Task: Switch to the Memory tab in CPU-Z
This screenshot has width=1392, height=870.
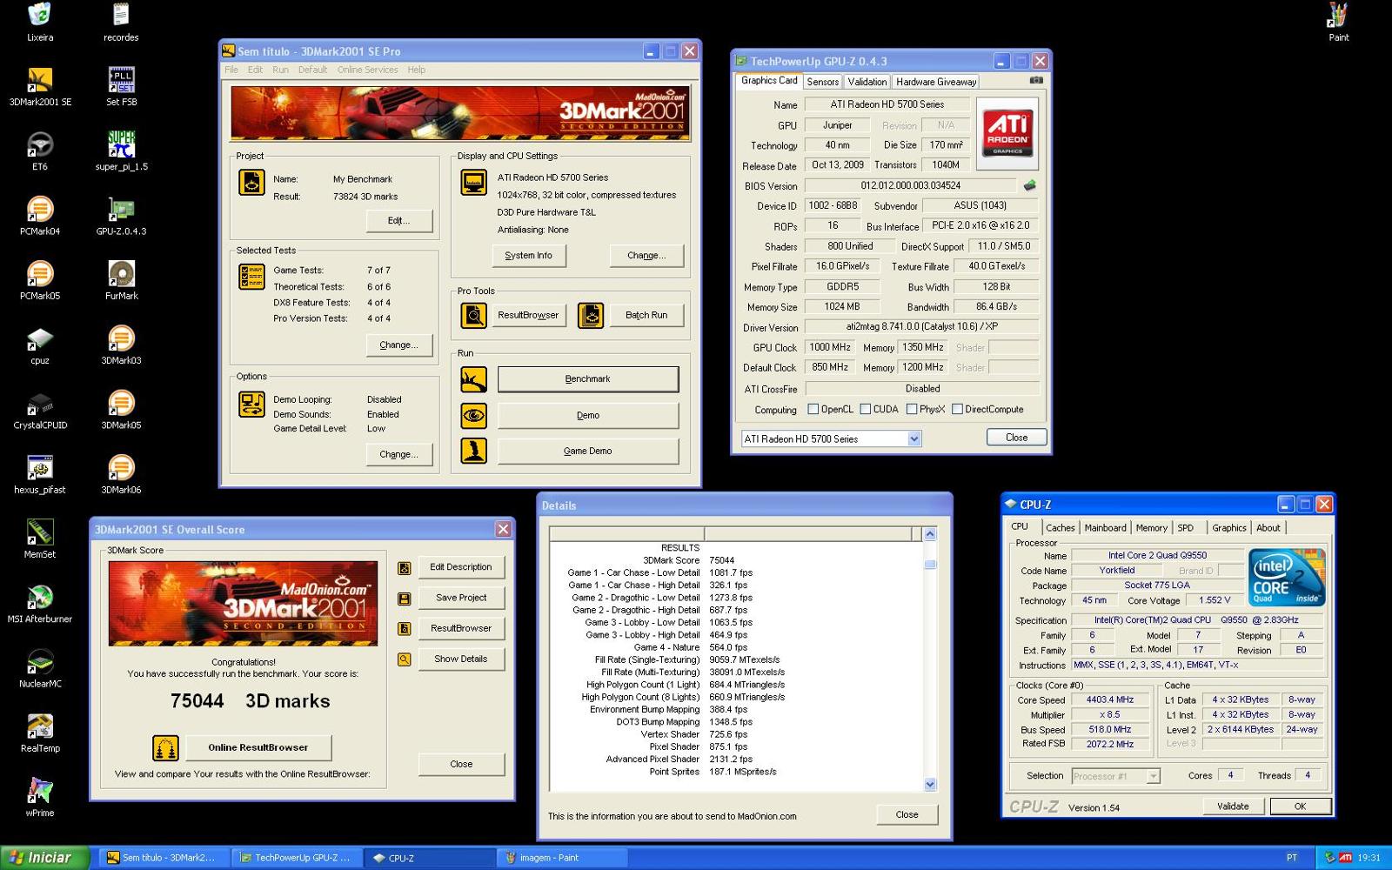Action: pos(1151,528)
